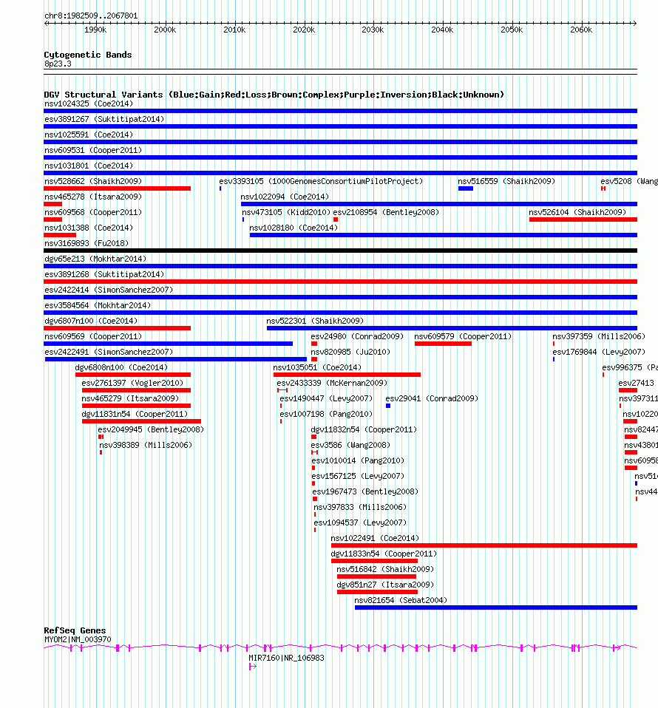This screenshot has width=658, height=708.
Task: Select dgv11832n54 (Cooper2011) label
Action: (364, 430)
